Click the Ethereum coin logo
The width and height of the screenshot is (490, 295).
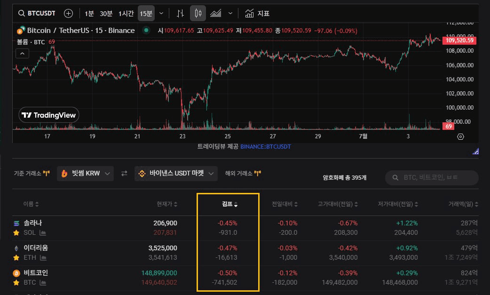tap(16, 248)
